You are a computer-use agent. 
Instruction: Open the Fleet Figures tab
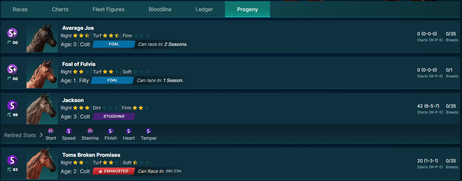108,9
